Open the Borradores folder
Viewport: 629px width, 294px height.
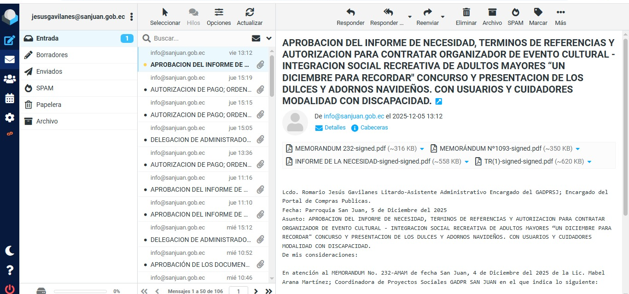52,55
